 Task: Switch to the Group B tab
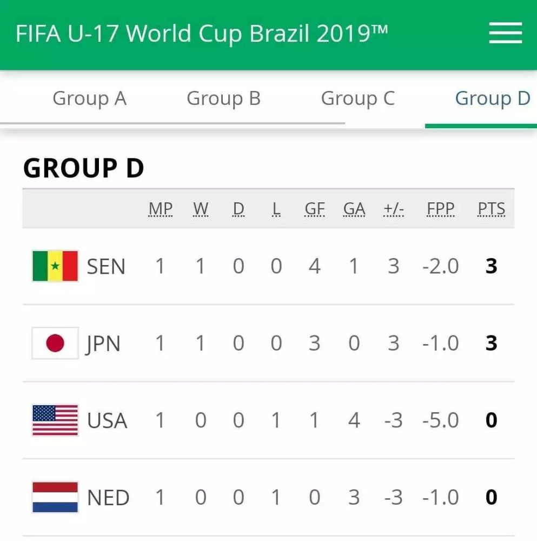223,98
